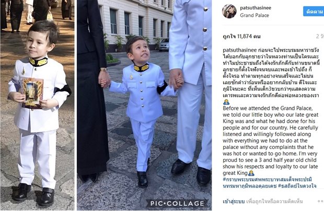View the ถูกใจ 11,874 คน likes list
Screen dimensions: 324x211
pyautogui.click(x=241, y=36)
